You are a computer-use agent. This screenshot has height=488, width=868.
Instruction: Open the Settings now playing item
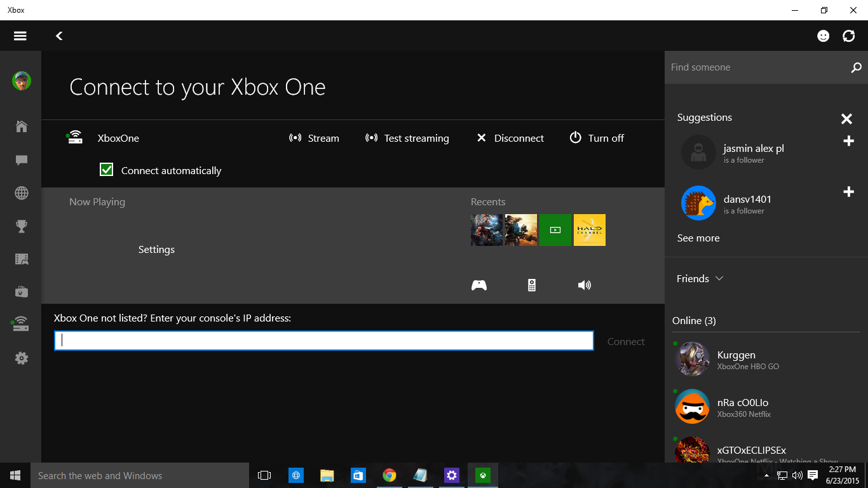point(156,250)
